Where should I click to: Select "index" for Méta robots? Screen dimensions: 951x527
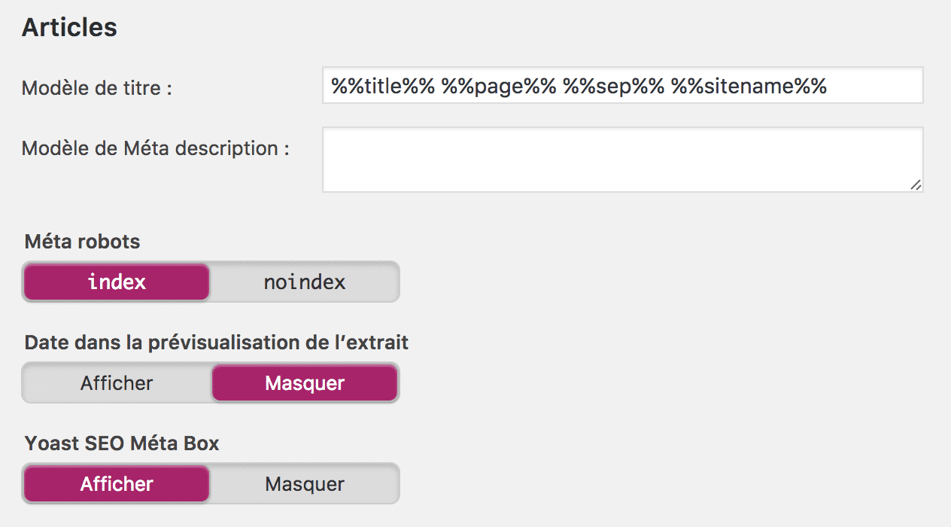click(116, 282)
